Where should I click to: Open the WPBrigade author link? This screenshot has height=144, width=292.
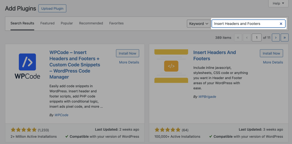[207, 97]
